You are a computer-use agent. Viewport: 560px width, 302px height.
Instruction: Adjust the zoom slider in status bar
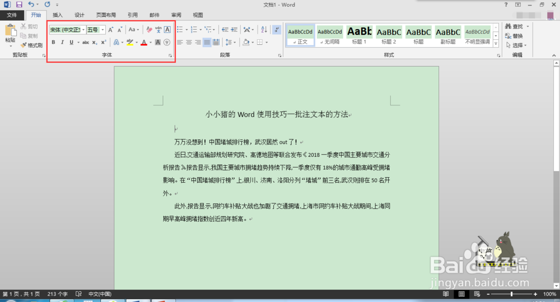tap(512, 294)
